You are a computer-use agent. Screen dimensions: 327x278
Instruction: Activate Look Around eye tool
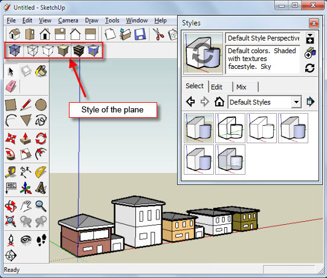pos(26,240)
